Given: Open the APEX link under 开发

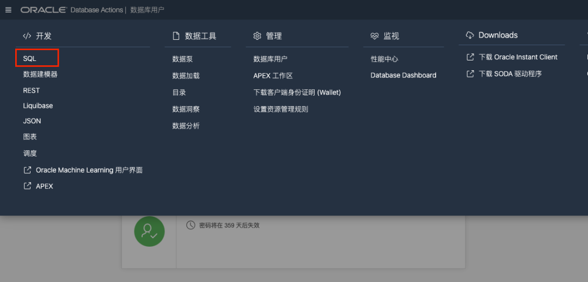Looking at the screenshot, I should [45, 186].
